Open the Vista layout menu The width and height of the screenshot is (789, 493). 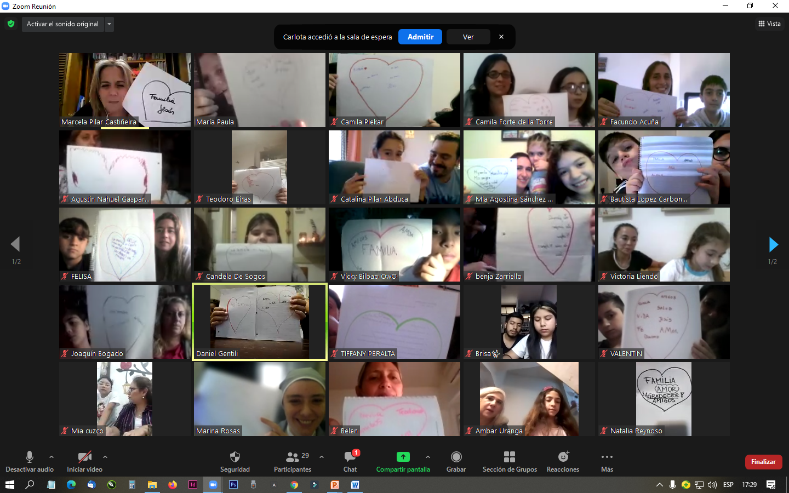pyautogui.click(x=769, y=24)
